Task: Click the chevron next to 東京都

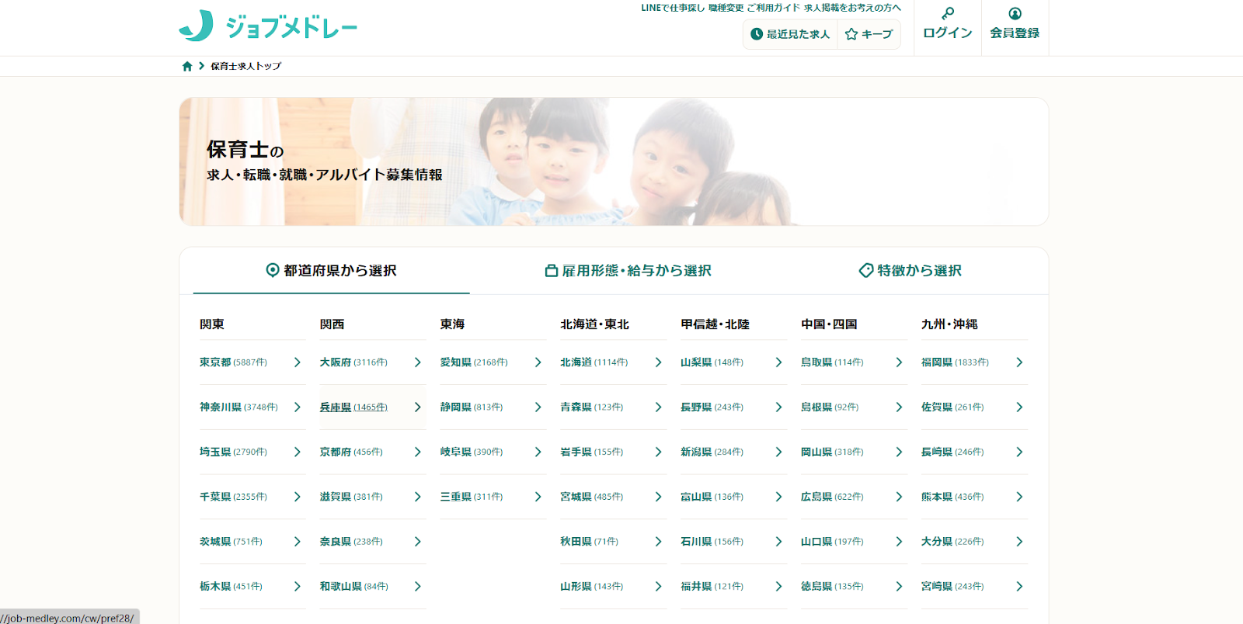Action: pyautogui.click(x=297, y=362)
